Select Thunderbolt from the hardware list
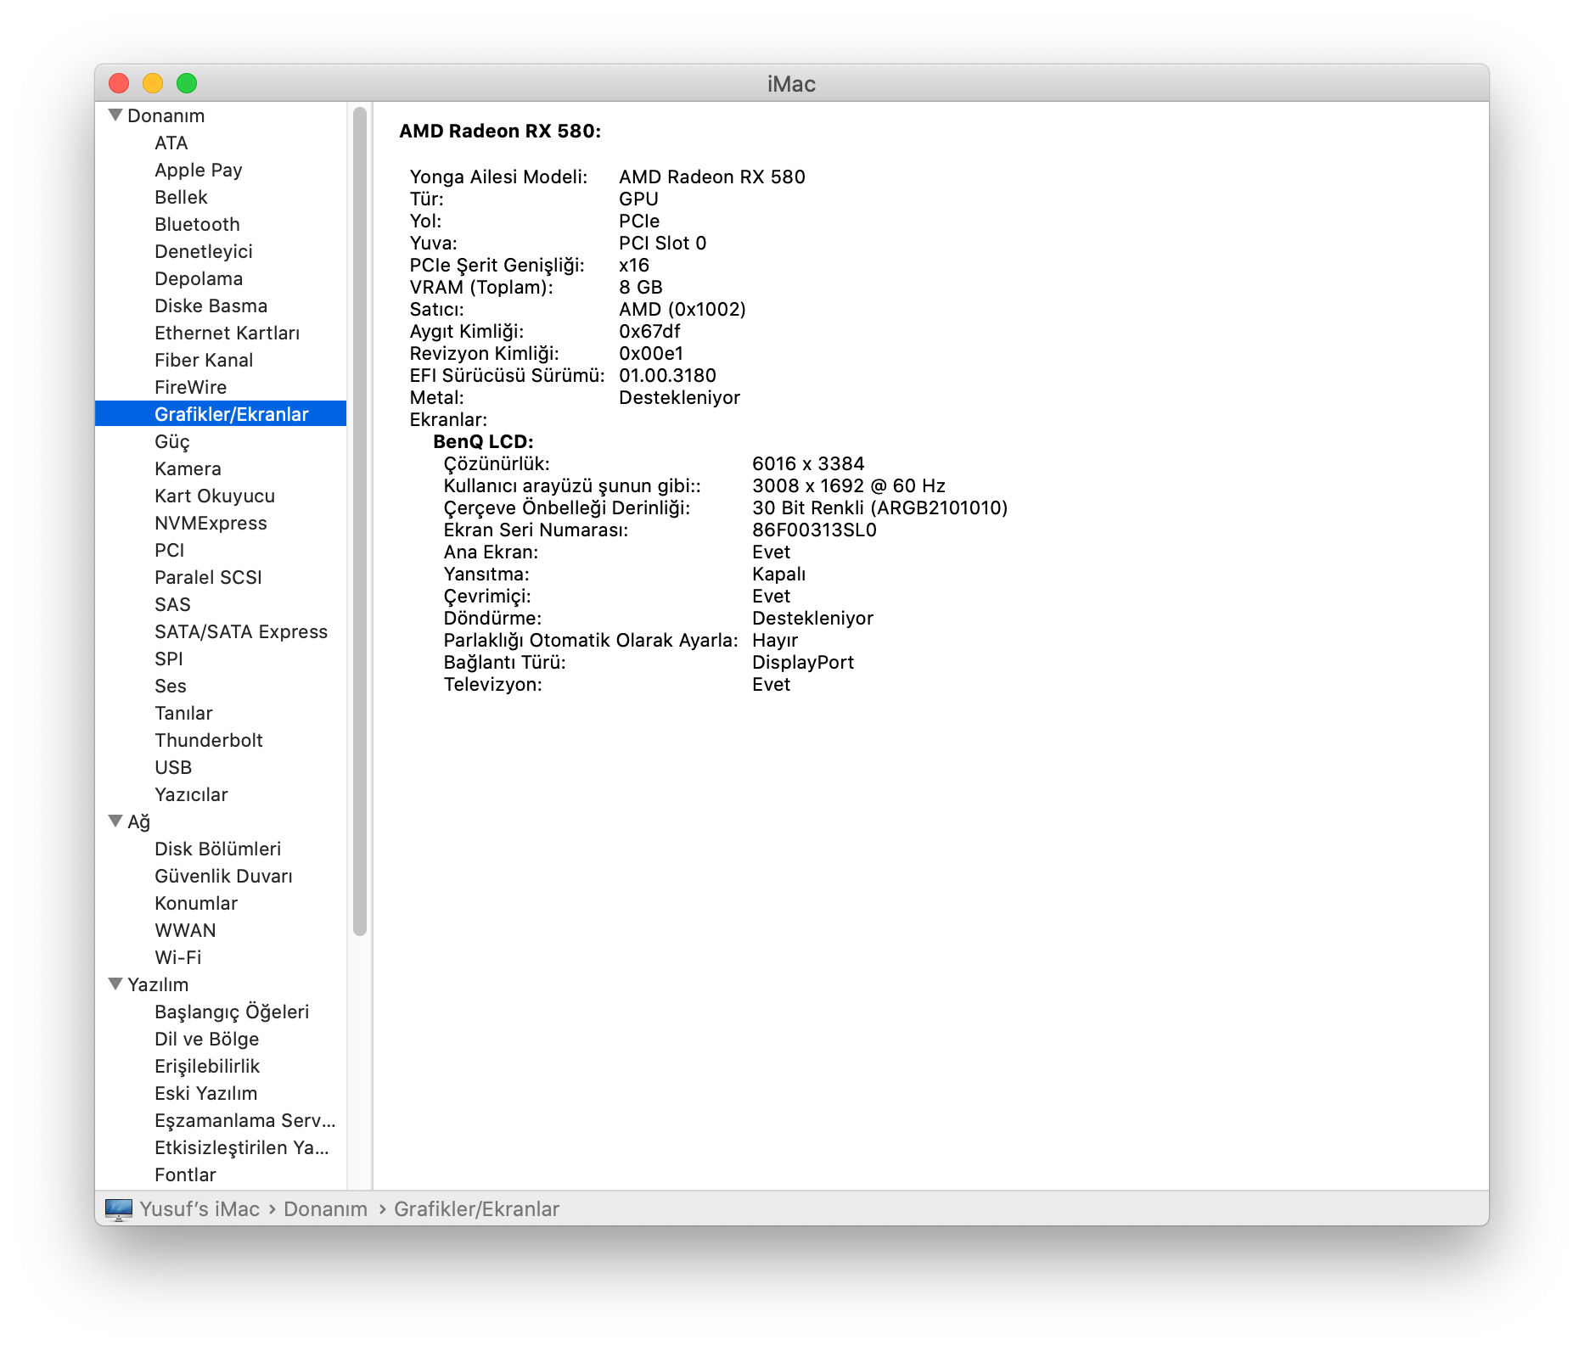Image resolution: width=1584 pixels, height=1351 pixels. coord(208,740)
